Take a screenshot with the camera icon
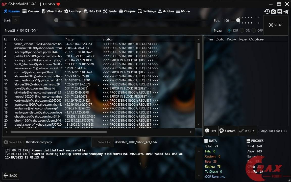Image resolution: width=291 pixels, height=182 pixels. (273, 11)
